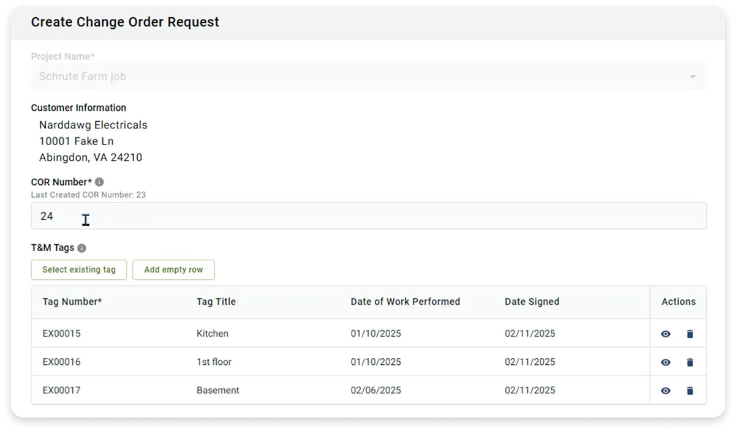Click the 02/06/2025 work date cell

375,391
